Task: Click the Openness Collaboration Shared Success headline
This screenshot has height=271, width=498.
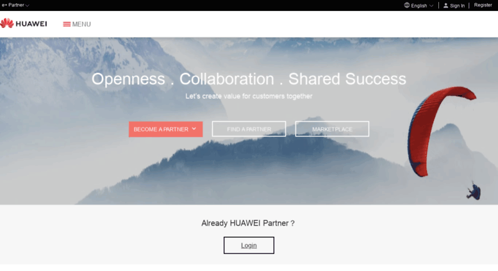Action: [249, 79]
